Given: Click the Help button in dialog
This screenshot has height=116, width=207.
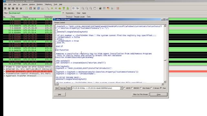Looking at the screenshot, I should (x=60, y=94).
